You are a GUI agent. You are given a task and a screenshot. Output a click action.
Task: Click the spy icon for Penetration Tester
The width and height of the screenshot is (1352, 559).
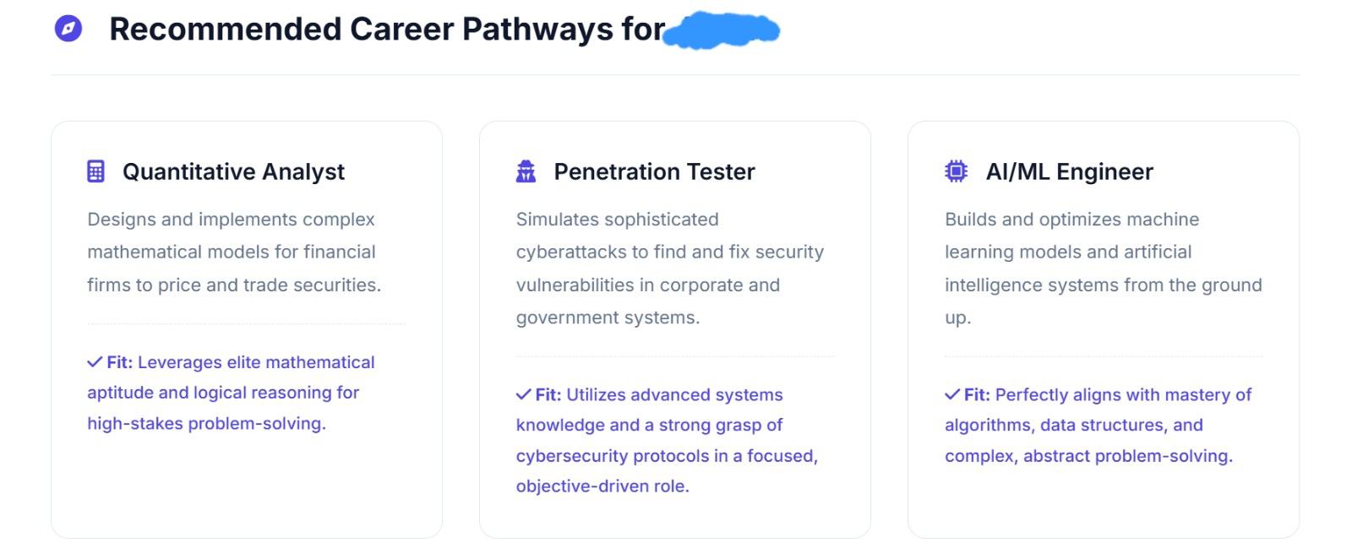point(526,171)
